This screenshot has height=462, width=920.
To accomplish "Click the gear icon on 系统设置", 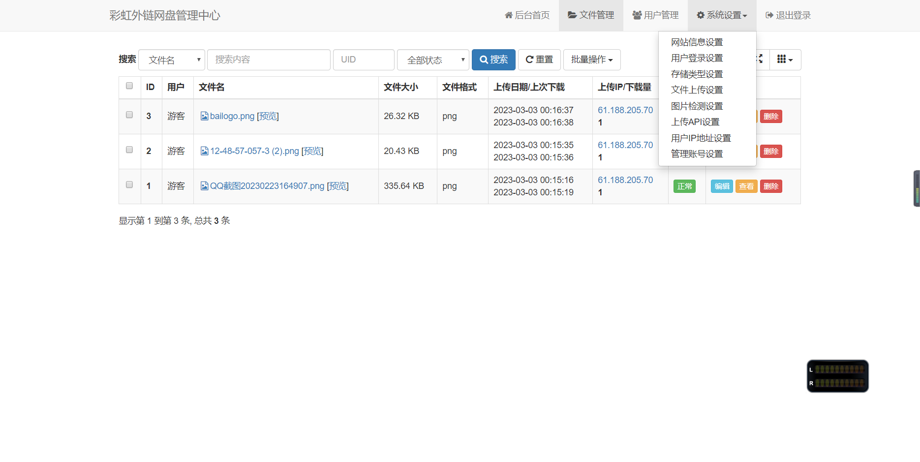I will pyautogui.click(x=700, y=15).
